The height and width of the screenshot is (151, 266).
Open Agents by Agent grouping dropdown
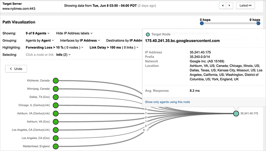coord(40,40)
